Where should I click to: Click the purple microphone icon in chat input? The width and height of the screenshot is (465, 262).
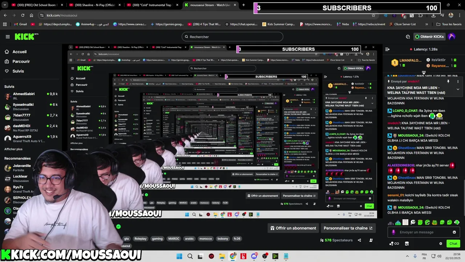click(393, 232)
